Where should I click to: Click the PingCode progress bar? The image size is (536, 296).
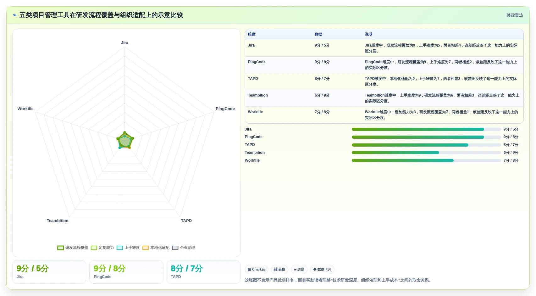pyautogui.click(x=426, y=137)
